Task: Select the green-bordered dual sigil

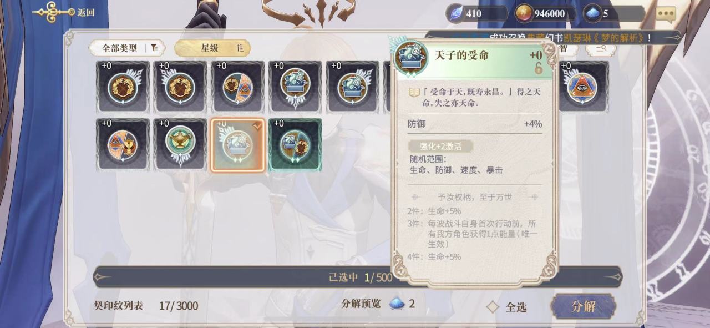Action: tap(295, 144)
